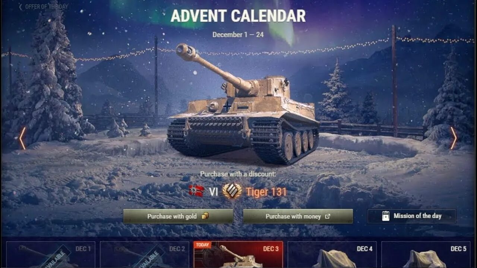Select today's DEC 3 calendar tile
Image resolution: width=477 pixels, height=268 pixels.
tap(238, 255)
